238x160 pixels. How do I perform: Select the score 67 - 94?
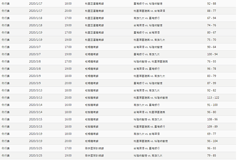pyautogui.click(x=211, y=18)
